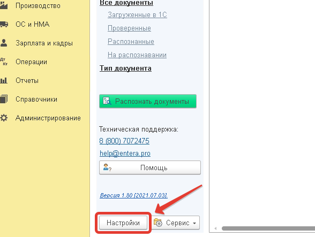Screen dimensions: 315x237
Task: Click the Тип документа heading
Action: [x=125, y=68]
